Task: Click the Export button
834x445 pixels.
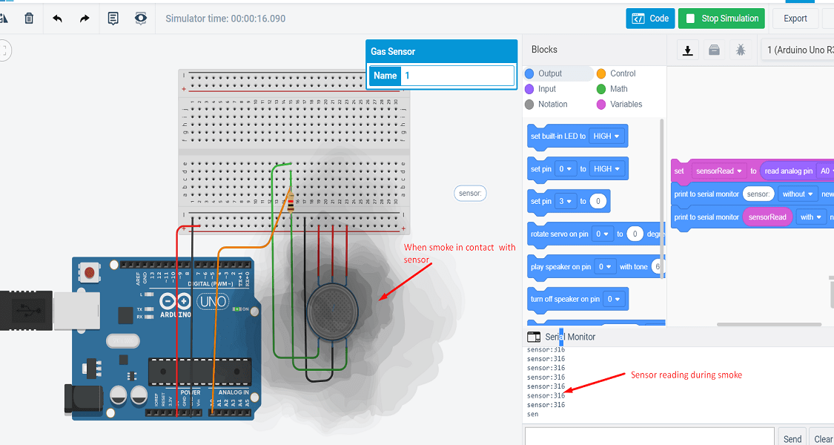Action: click(795, 19)
